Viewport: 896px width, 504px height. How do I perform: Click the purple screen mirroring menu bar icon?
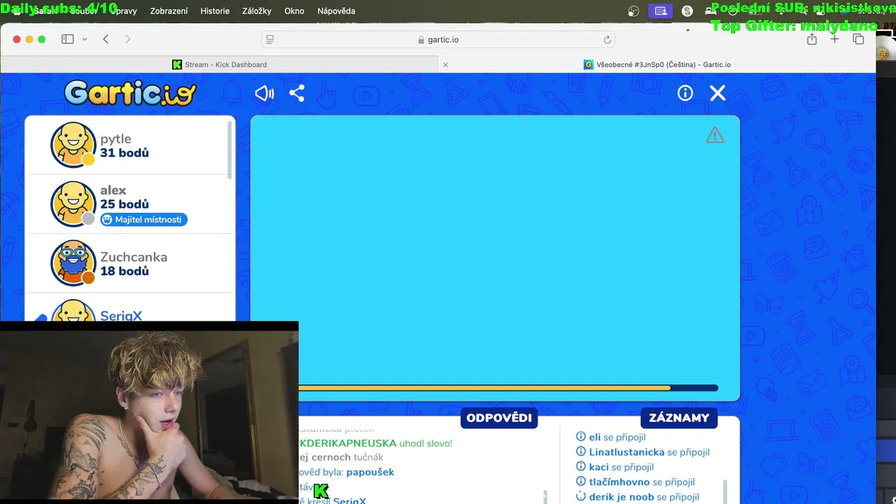[660, 11]
